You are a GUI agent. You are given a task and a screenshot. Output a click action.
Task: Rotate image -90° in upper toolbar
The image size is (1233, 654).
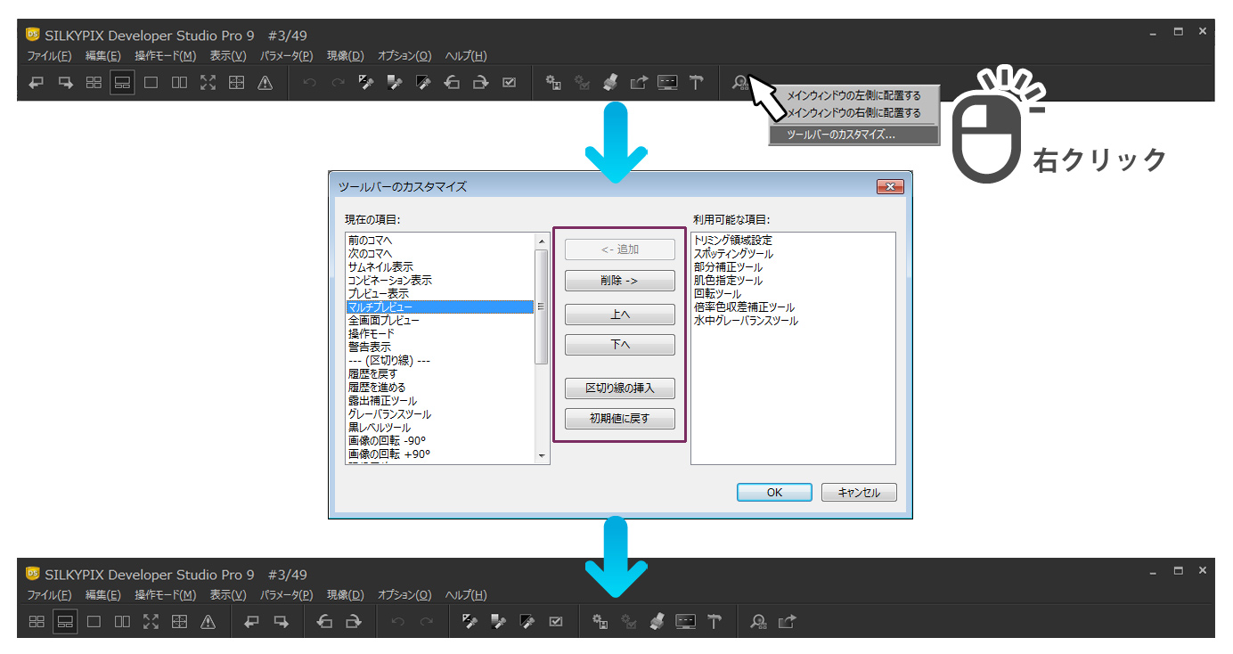coord(452,83)
